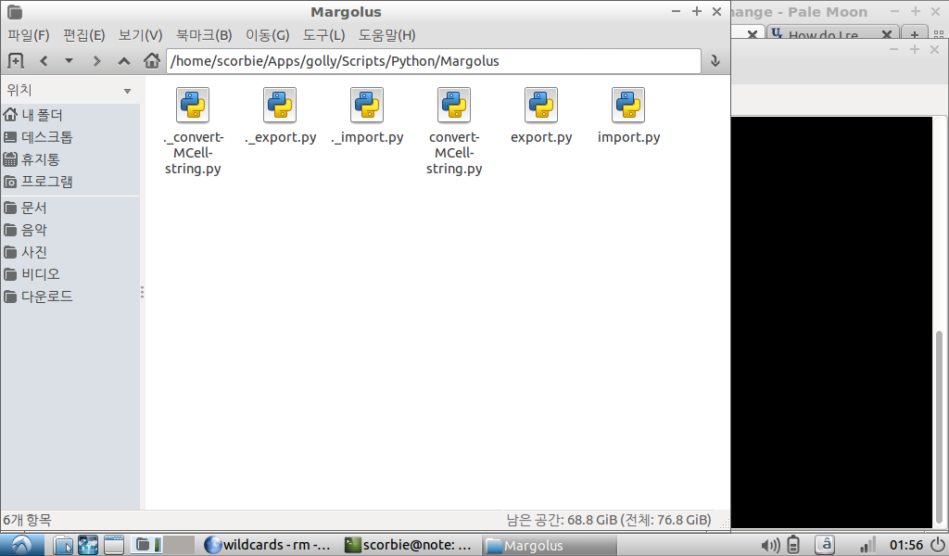
Task: Open the volume control in the system tray
Action: tap(770, 545)
